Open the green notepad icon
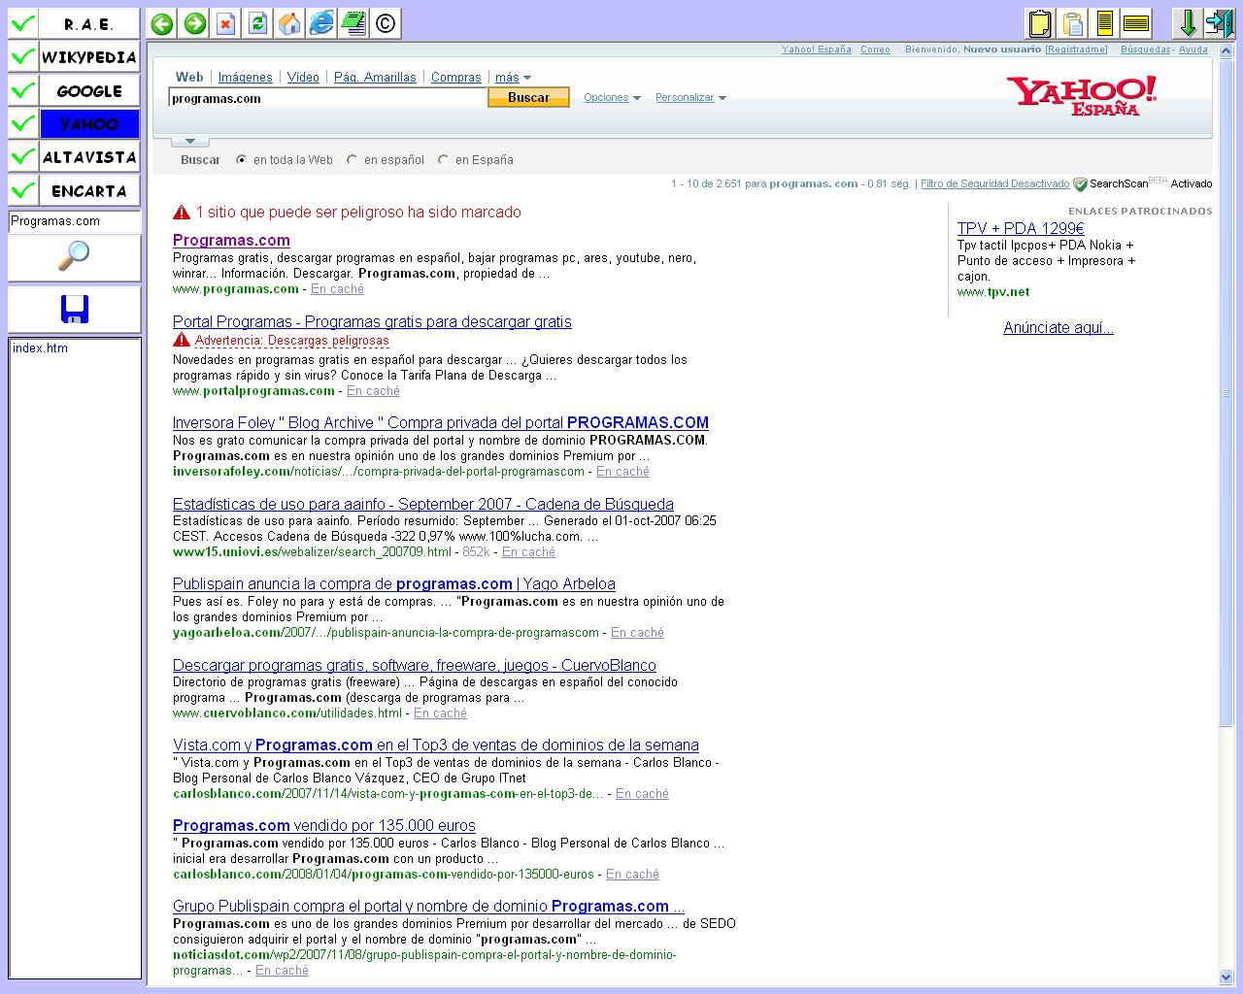The width and height of the screenshot is (1243, 994). coord(353,23)
